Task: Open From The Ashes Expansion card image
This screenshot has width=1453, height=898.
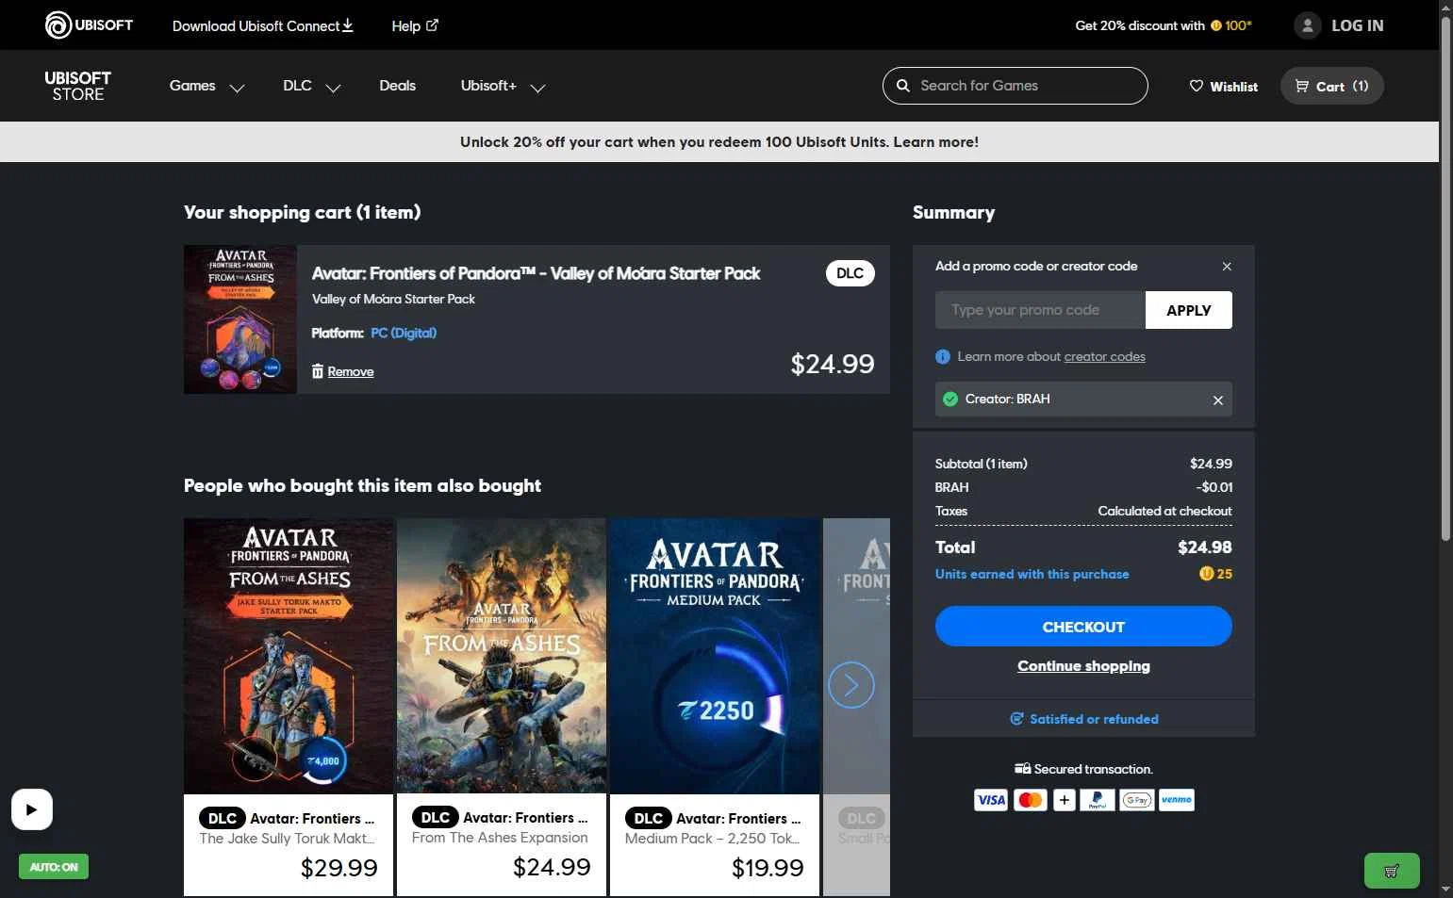Action: 502,656
